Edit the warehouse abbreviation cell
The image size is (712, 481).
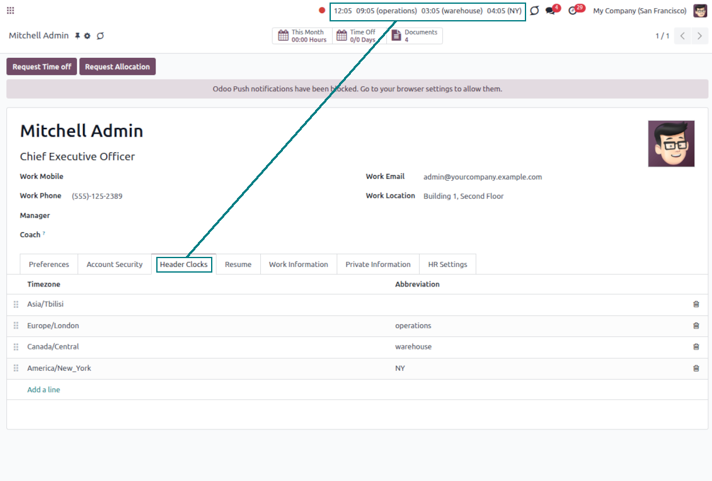pyautogui.click(x=539, y=347)
